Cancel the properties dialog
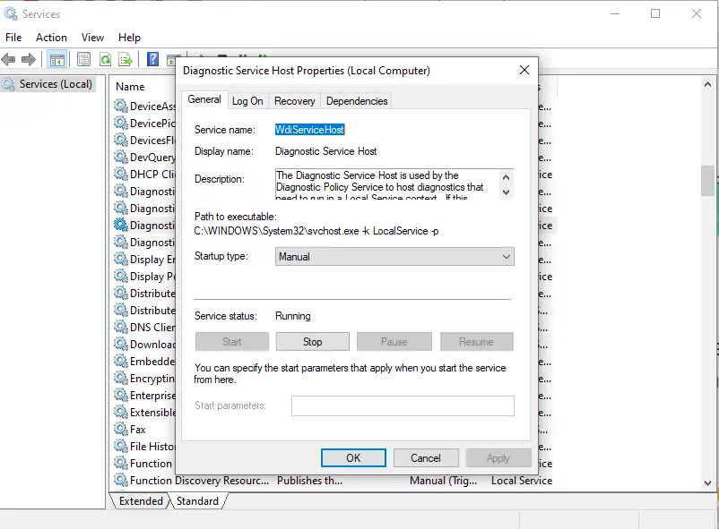 [x=426, y=458]
